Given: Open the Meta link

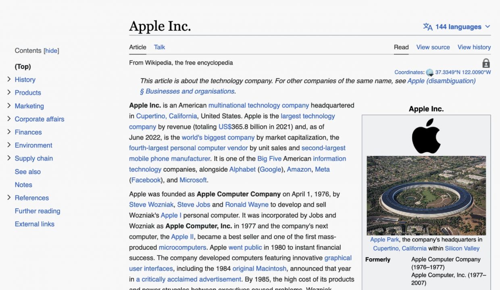Looking at the screenshot, I should click(x=322, y=170).
